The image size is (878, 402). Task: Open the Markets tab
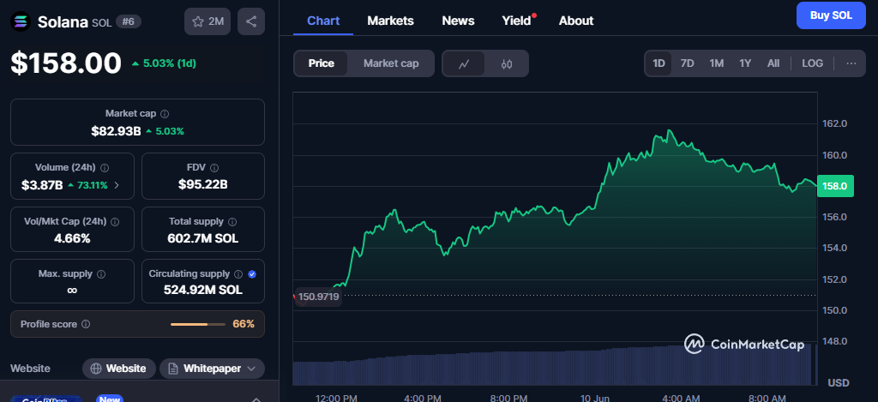pos(390,21)
